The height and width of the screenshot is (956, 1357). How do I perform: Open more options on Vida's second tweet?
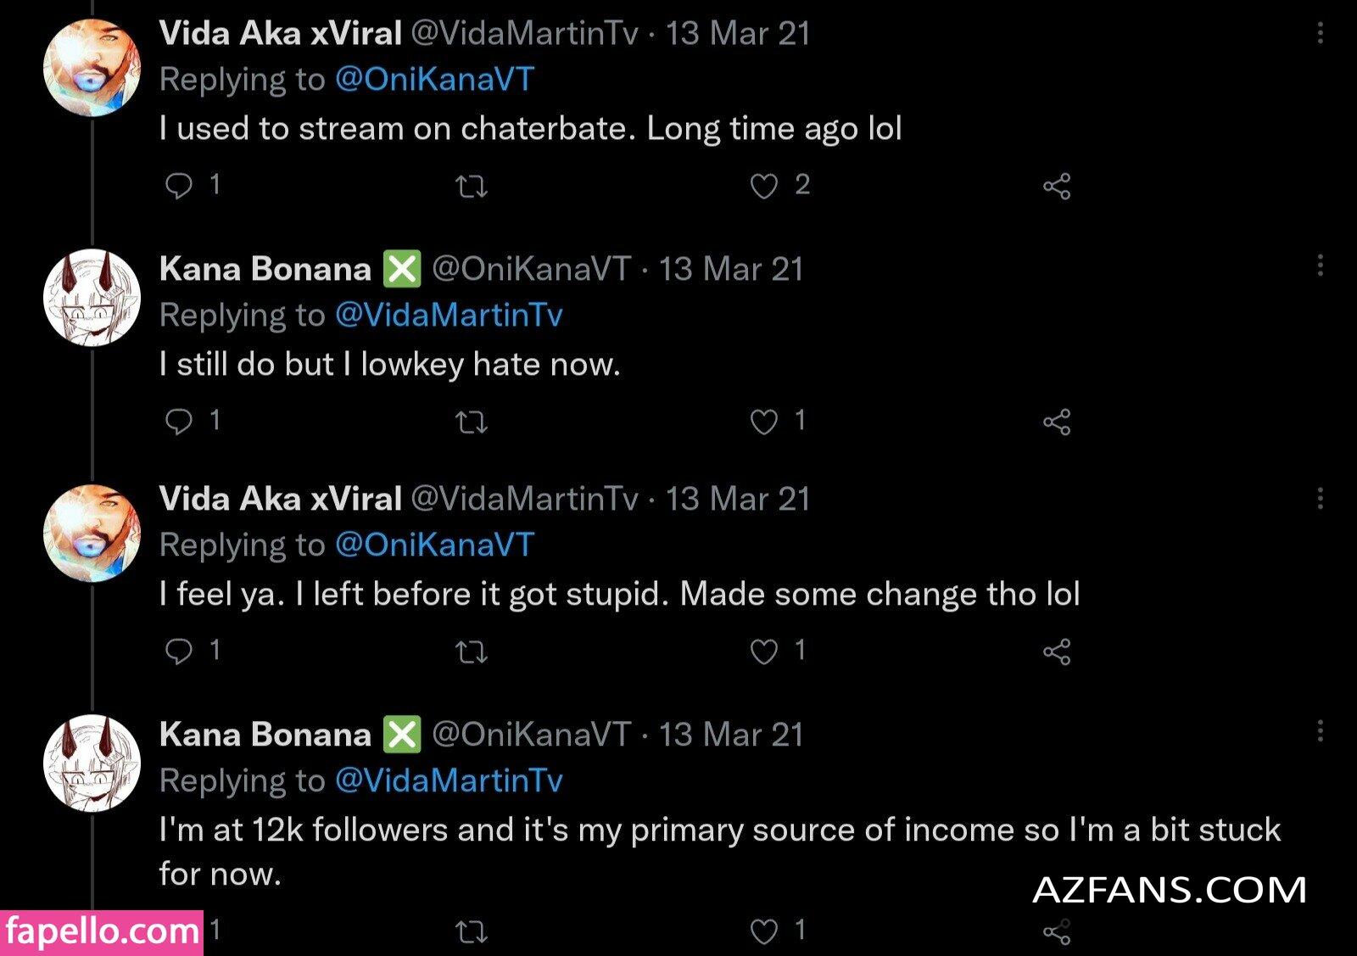click(1320, 498)
